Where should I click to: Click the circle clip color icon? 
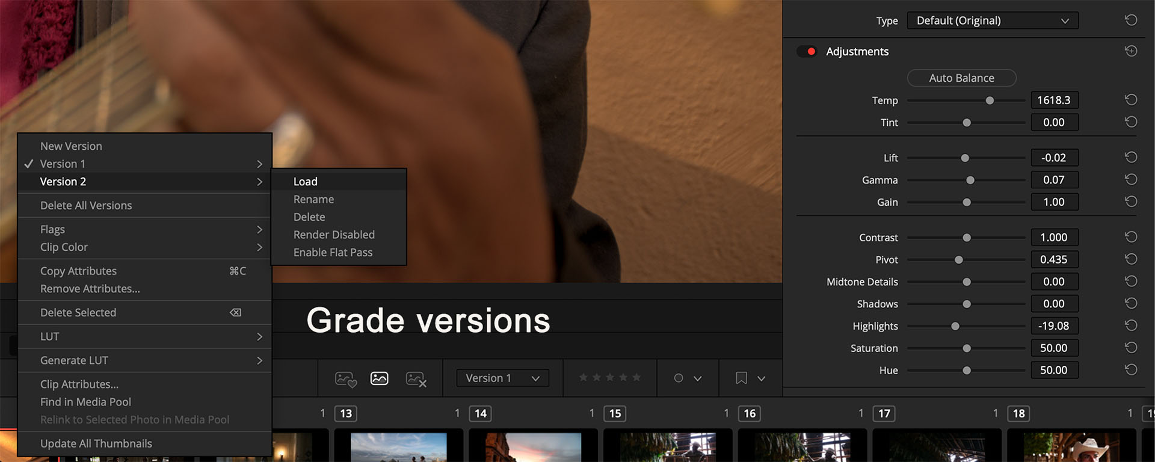pyautogui.click(x=679, y=378)
